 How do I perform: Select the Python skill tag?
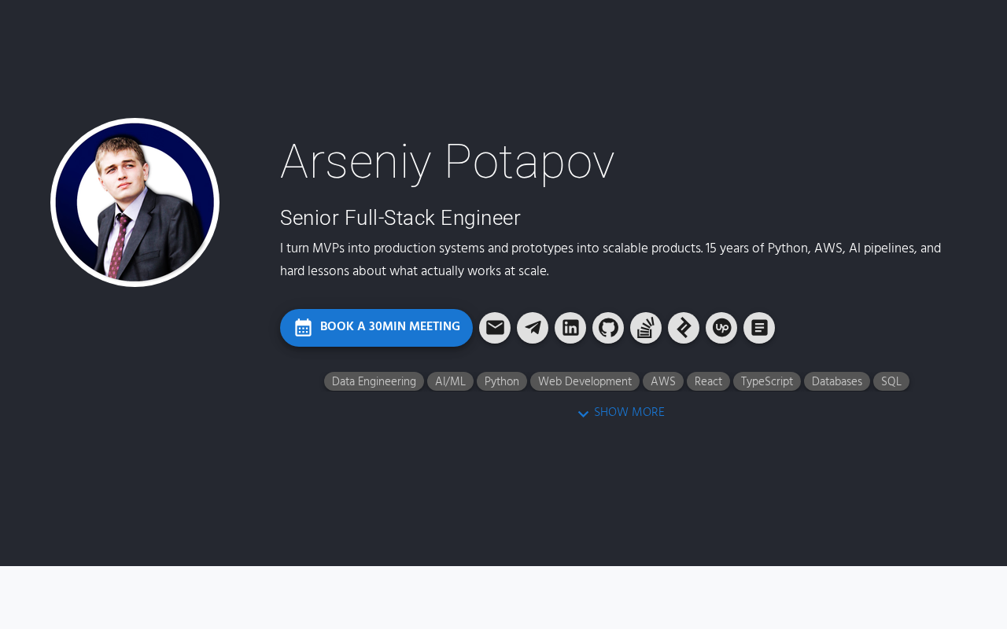coord(502,381)
